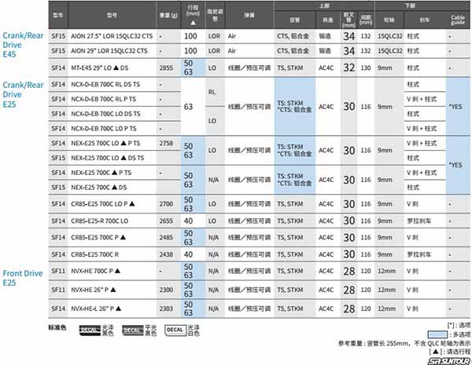The height and width of the screenshot is (365, 472).
Task: Click the 标准色 label
Action: pyautogui.click(x=57, y=327)
